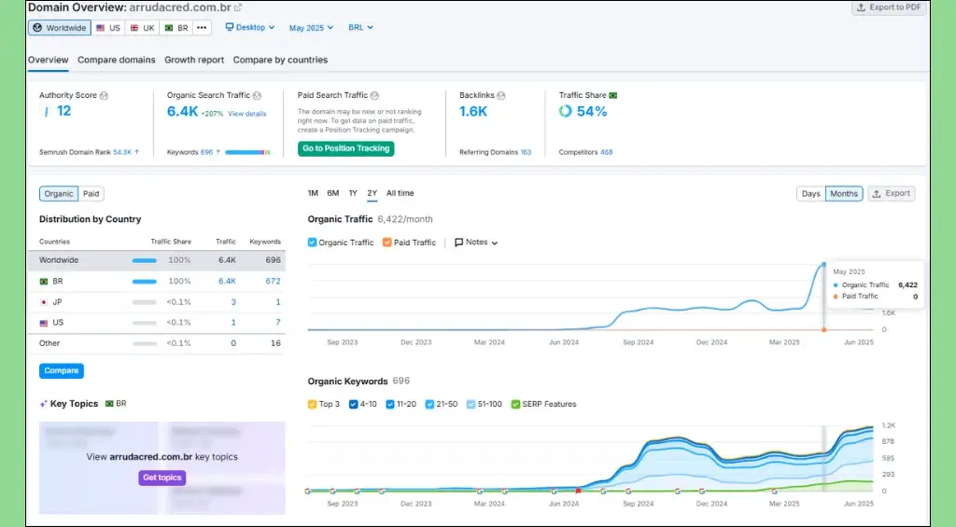Open the Overview tab
This screenshot has height=527, width=956.
[x=49, y=60]
